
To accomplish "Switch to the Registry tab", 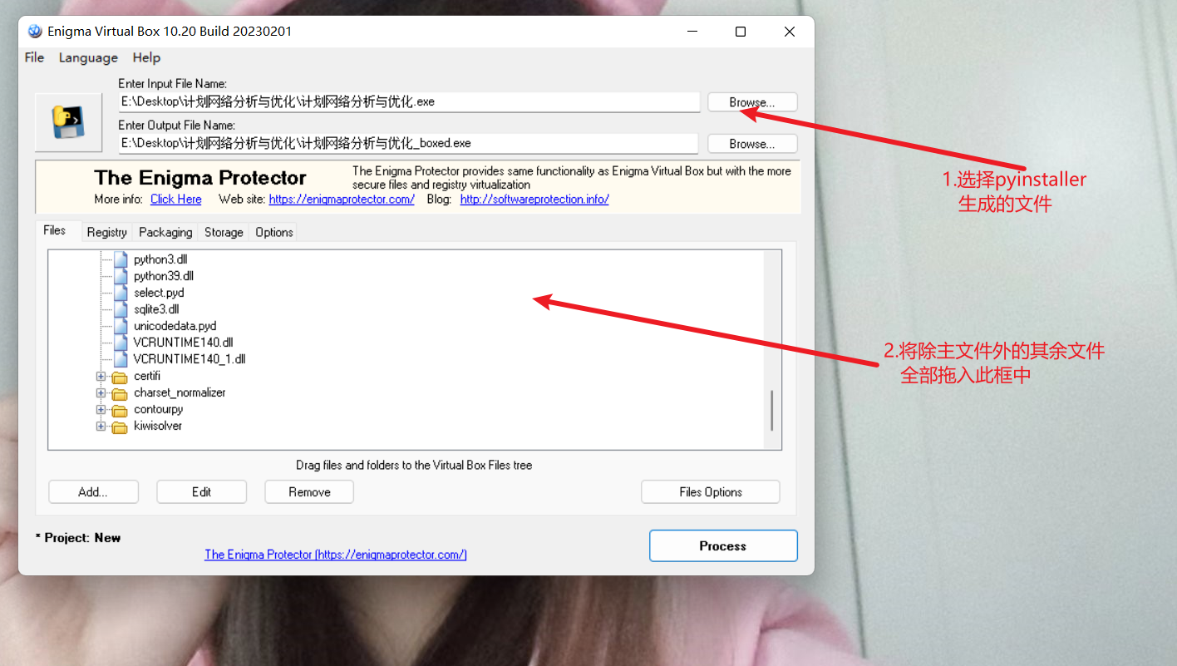I will tap(106, 232).
